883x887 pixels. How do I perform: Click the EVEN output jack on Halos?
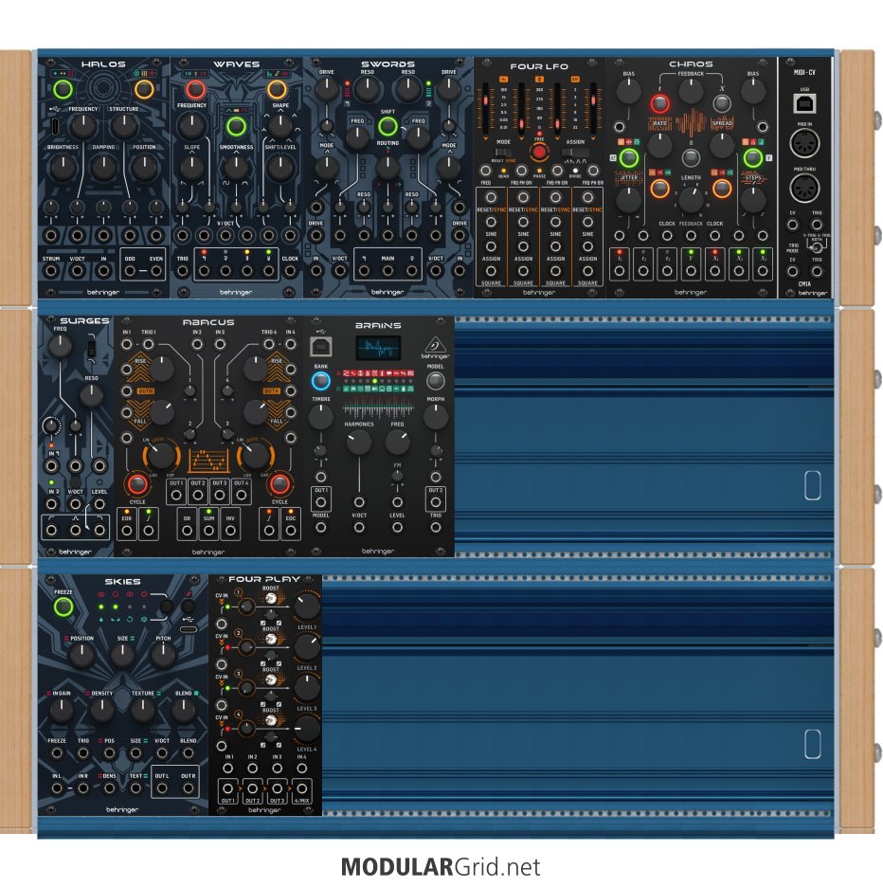[156, 270]
